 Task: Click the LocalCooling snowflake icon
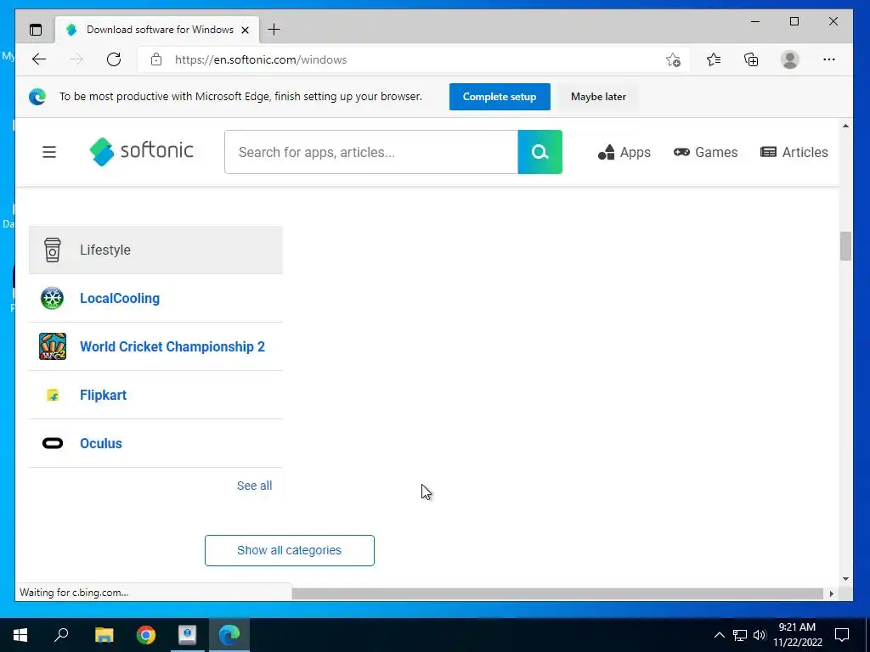[52, 298]
